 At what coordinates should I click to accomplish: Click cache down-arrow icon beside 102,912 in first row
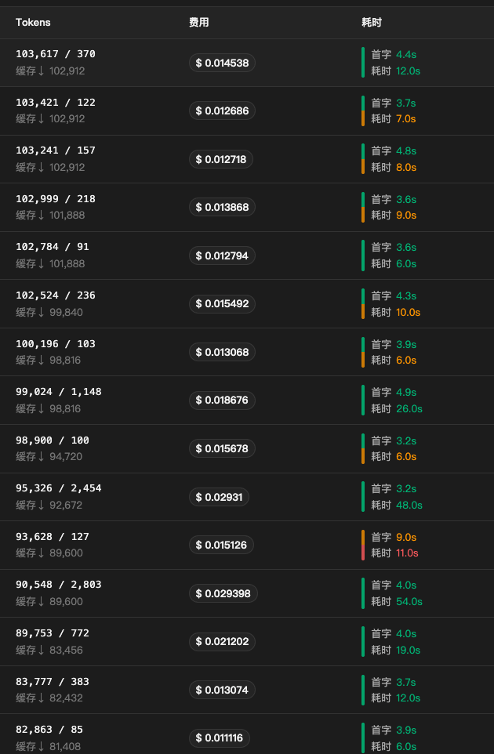click(42, 71)
